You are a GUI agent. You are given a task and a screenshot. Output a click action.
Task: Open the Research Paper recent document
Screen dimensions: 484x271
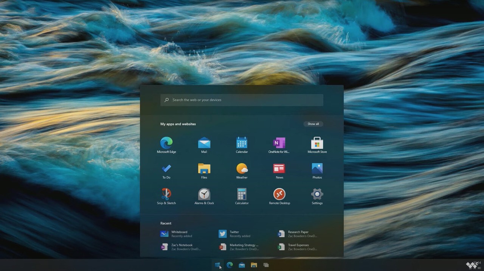coord(297,234)
